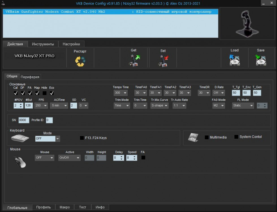Image resolution: width=277 pixels, height=212 pixels.
Task: Open the Инструменты tab
Action: (43, 44)
